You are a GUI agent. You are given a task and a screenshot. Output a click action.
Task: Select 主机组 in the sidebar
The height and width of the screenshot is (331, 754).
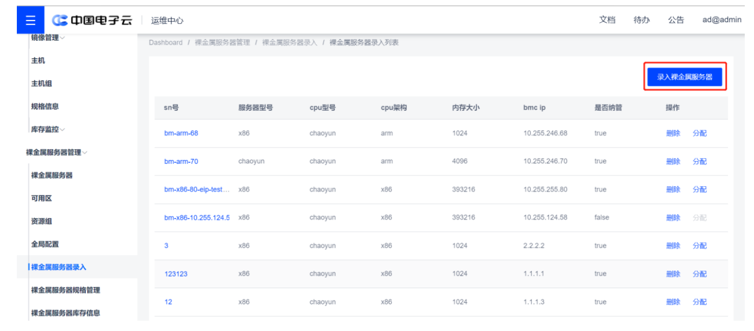pos(42,84)
